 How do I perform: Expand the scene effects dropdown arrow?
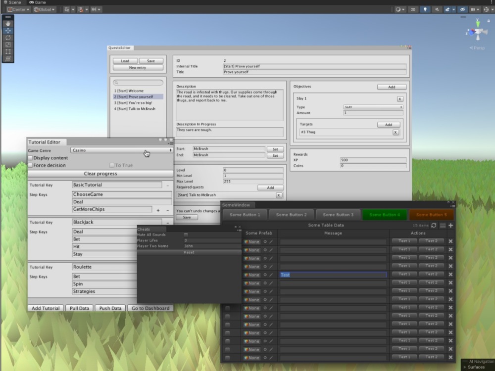[x=453, y=9]
